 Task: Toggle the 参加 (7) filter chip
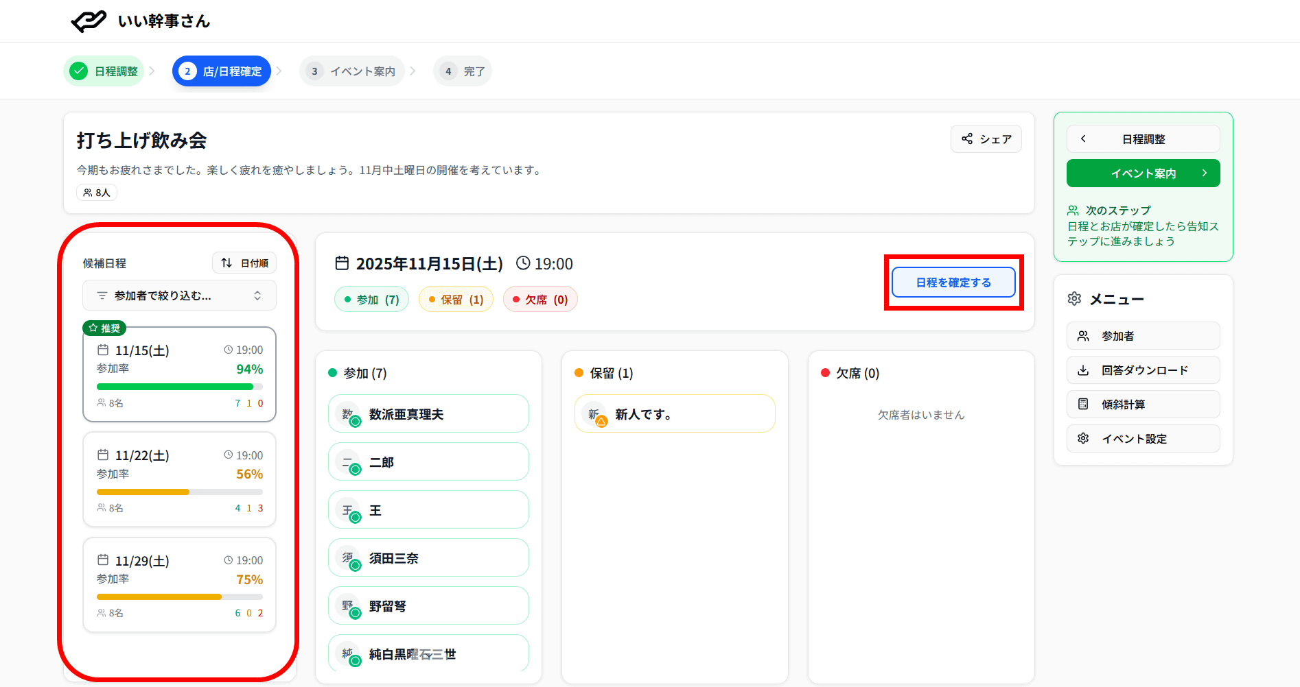(371, 300)
